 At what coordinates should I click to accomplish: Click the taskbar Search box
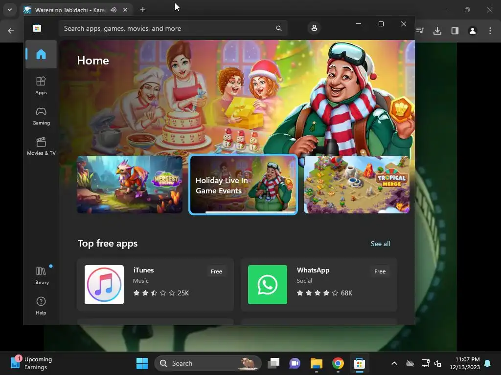click(x=207, y=363)
